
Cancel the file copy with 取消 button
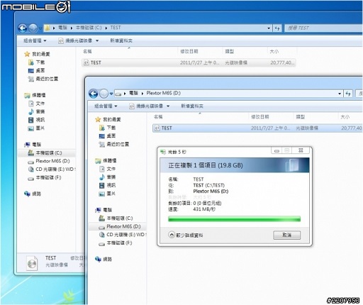[x=287, y=235]
